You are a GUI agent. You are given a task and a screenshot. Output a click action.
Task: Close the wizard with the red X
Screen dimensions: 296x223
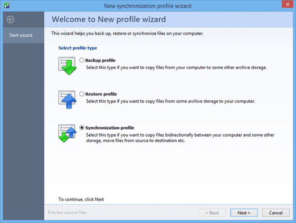[x=287, y=4]
